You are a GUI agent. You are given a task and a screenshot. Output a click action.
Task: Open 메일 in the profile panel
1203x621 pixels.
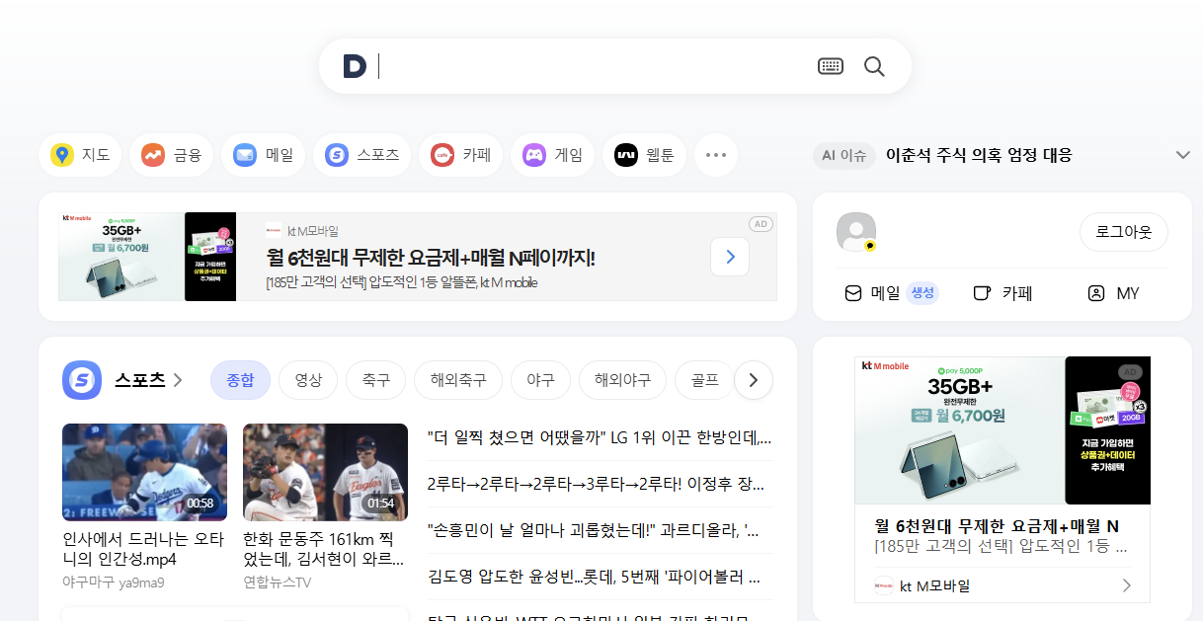(x=872, y=293)
